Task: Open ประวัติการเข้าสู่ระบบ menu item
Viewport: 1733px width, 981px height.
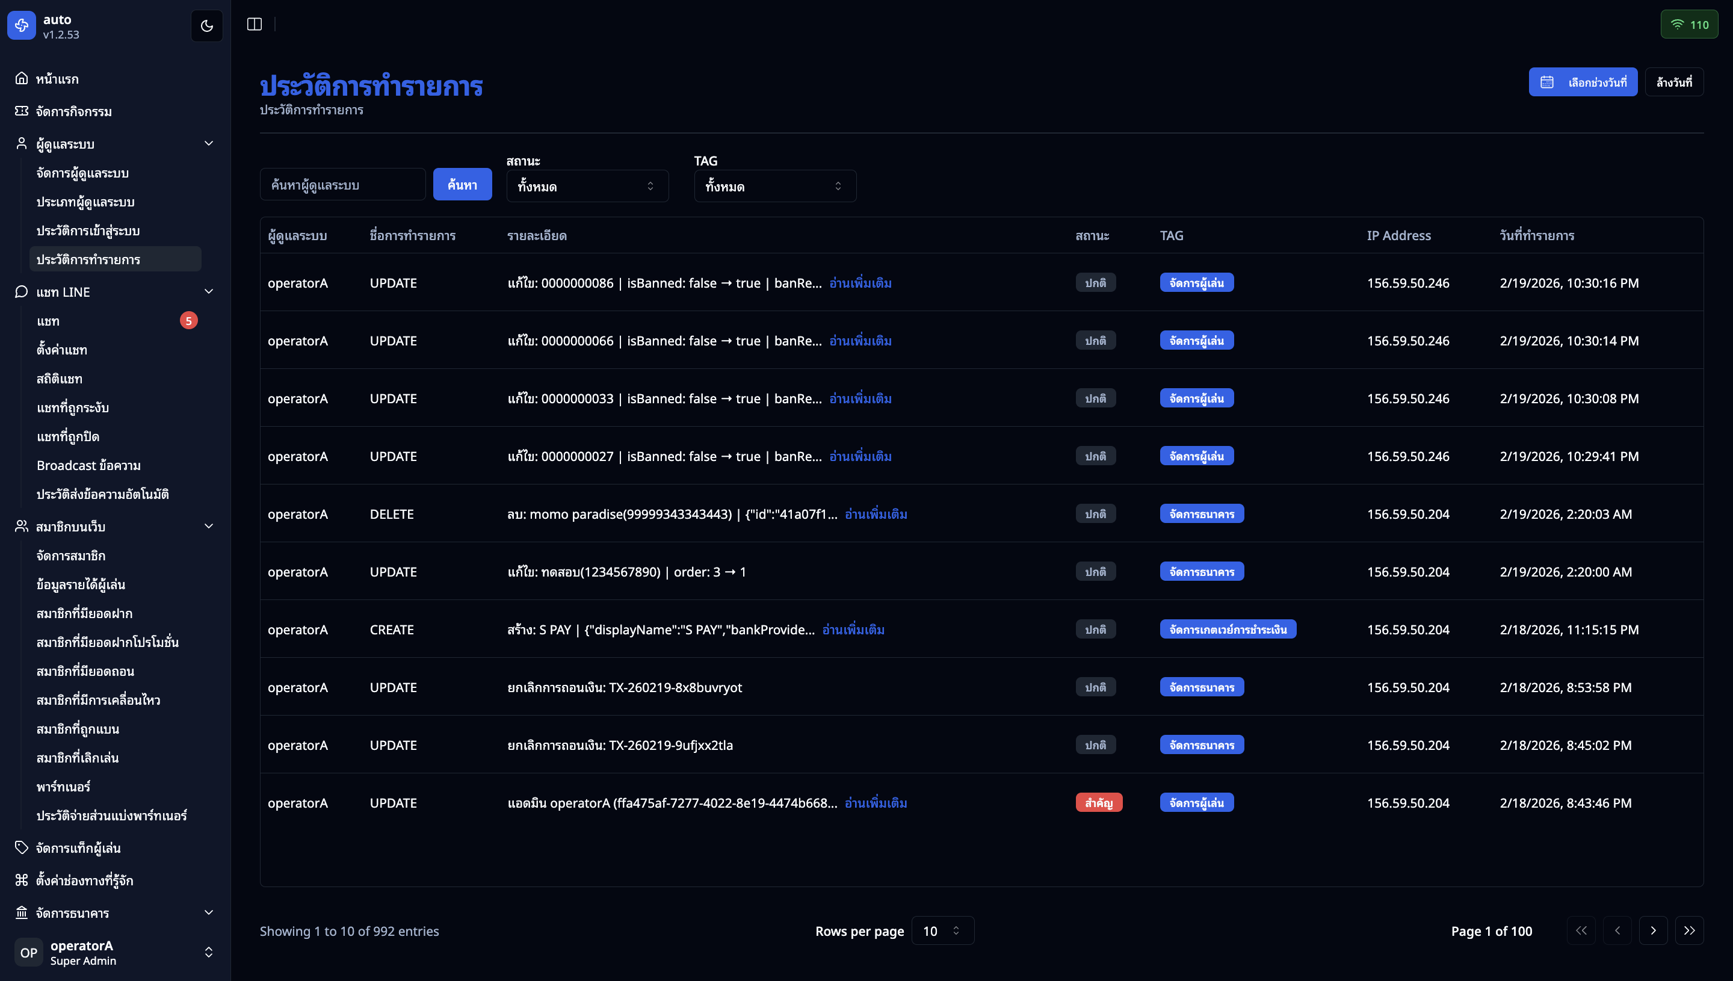Action: tap(88, 231)
